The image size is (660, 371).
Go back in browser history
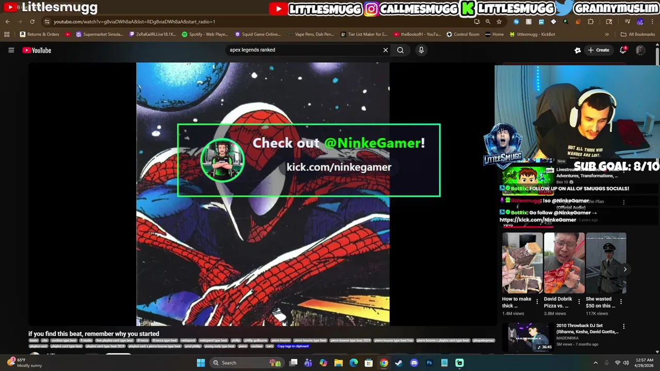7,22
